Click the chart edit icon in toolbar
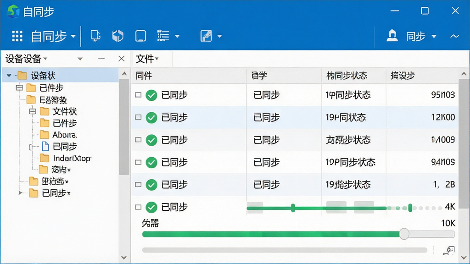 (x=206, y=36)
